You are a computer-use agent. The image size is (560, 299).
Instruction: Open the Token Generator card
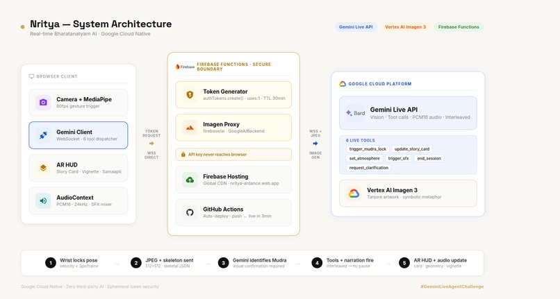233,94
